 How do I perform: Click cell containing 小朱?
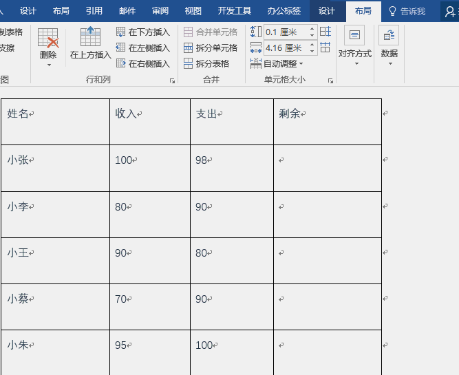click(55, 352)
